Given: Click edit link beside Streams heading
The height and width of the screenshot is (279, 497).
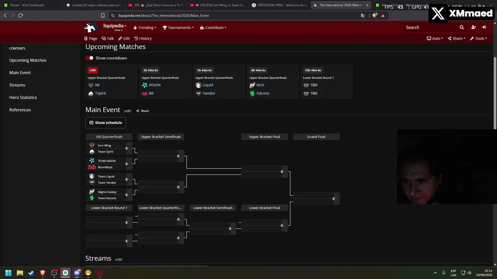Looking at the screenshot, I should (118, 260).
